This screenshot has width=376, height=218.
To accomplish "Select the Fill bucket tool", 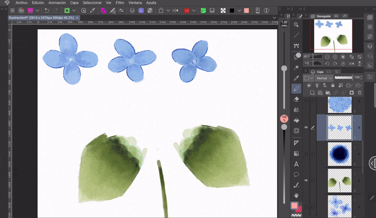I will click(297, 120).
